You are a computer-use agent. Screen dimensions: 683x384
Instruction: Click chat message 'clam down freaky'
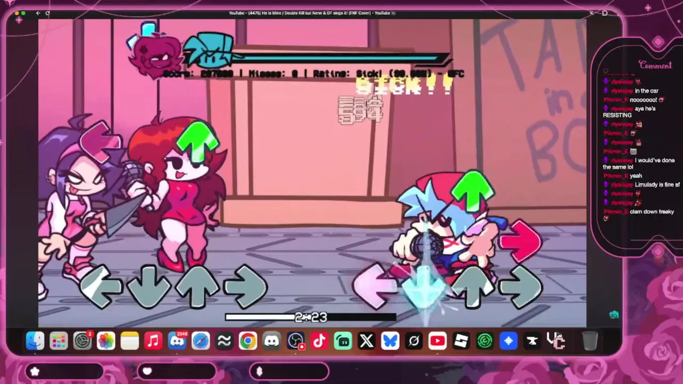coord(652,212)
